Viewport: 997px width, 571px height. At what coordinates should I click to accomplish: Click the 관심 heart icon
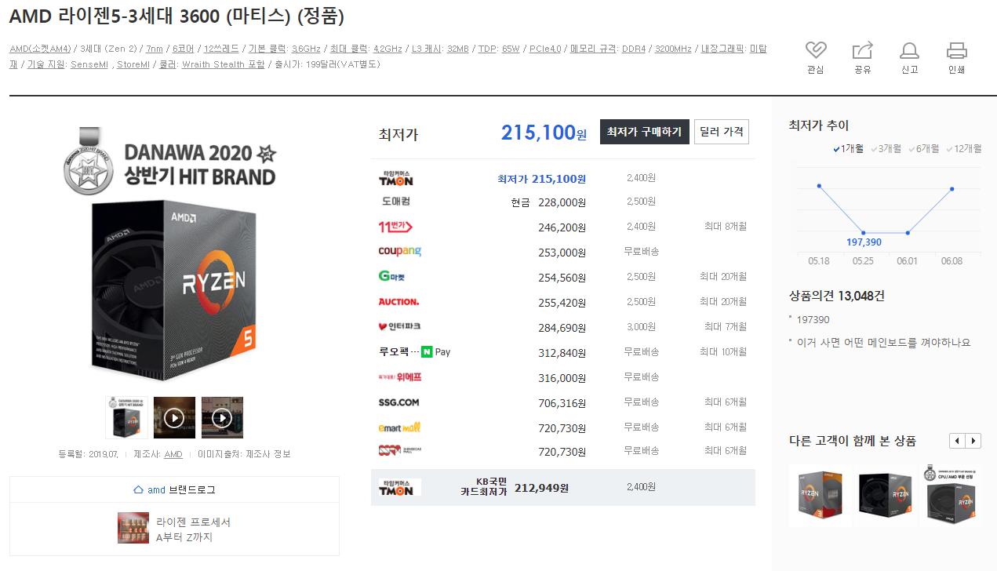pos(816,50)
